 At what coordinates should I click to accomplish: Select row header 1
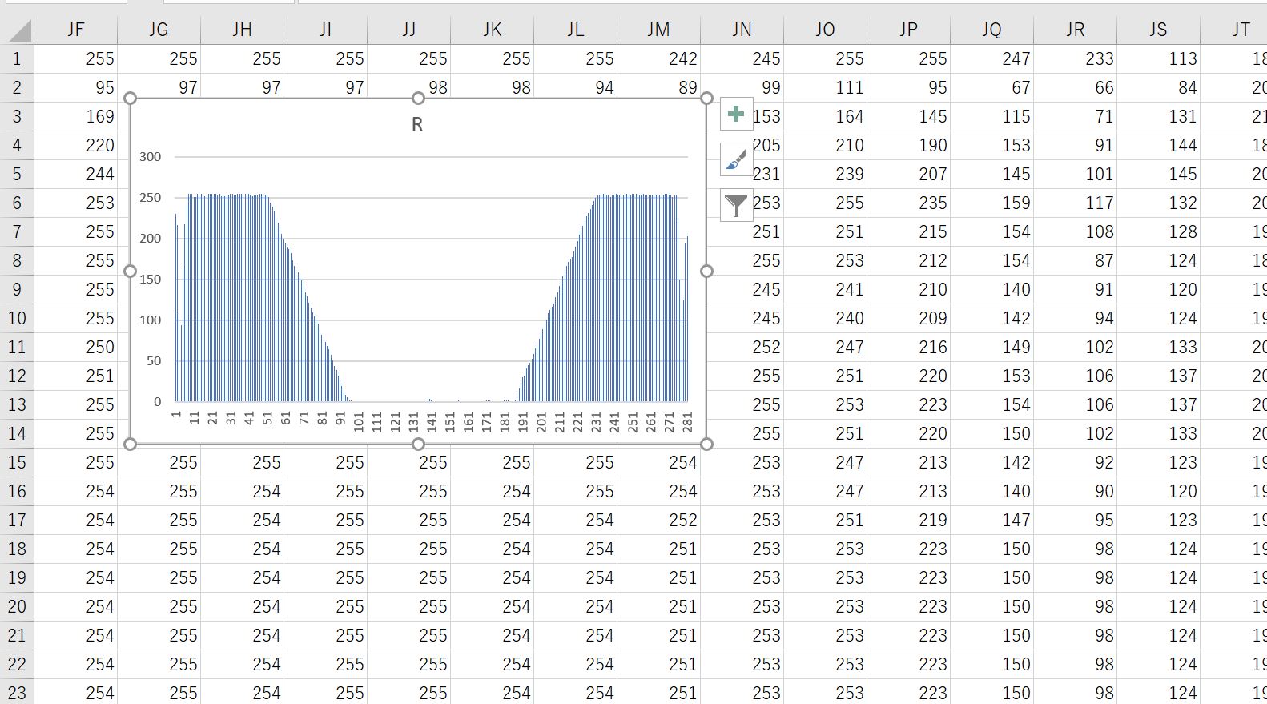pos(18,58)
